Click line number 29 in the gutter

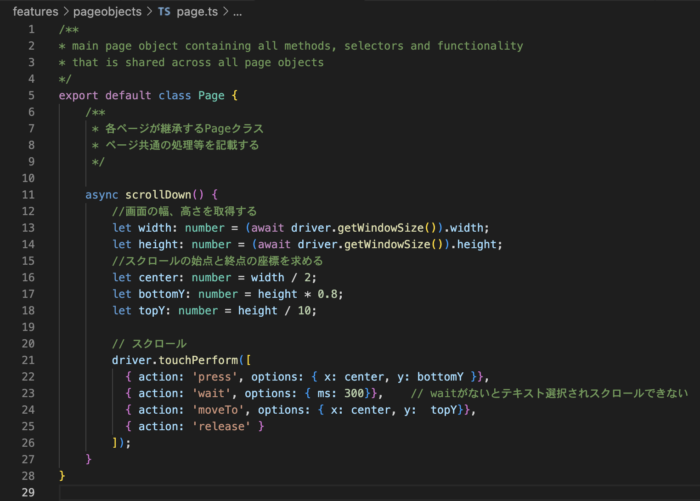28,493
